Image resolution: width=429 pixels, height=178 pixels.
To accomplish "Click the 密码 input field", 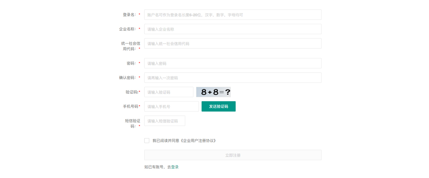I will coord(233,63).
